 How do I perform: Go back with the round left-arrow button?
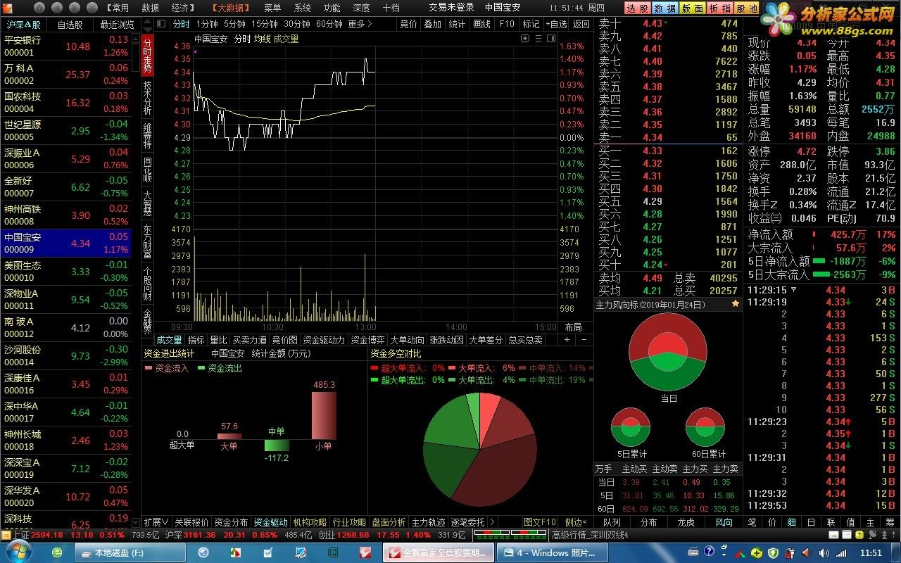[56, 7]
